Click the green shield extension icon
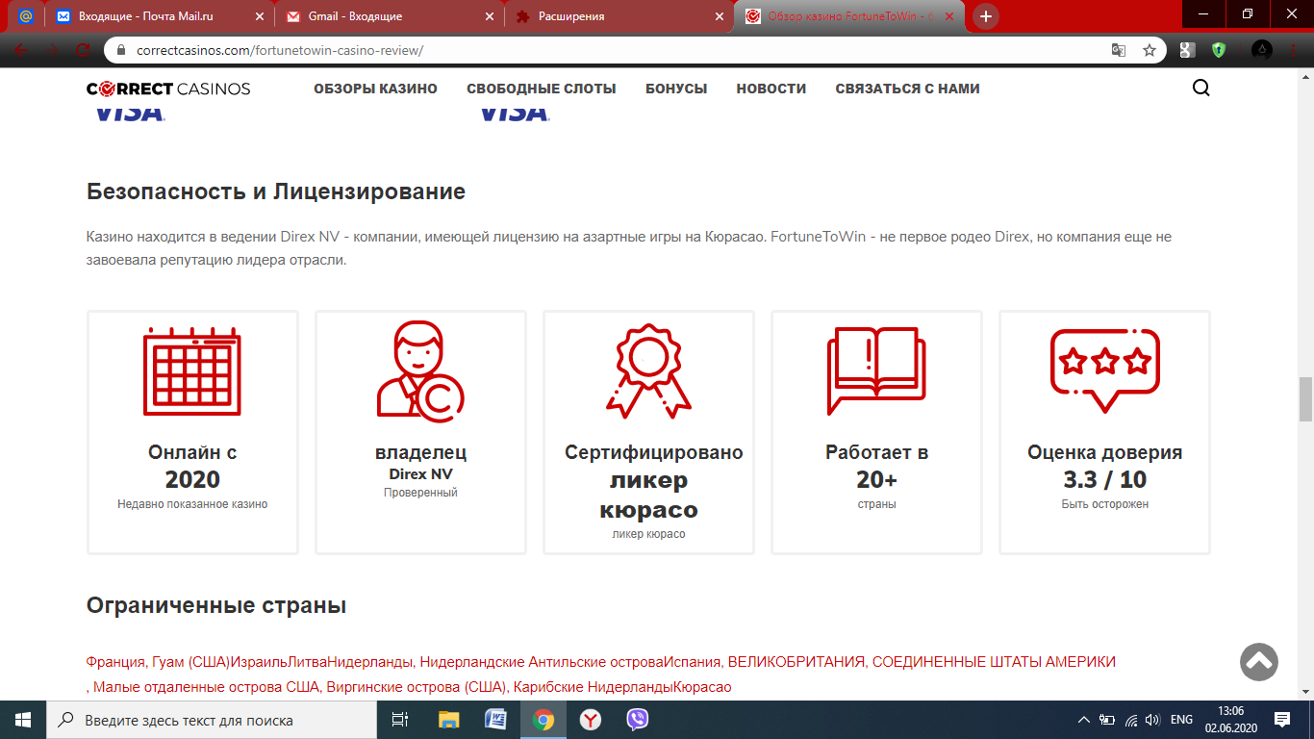The image size is (1314, 739). pyautogui.click(x=1219, y=50)
